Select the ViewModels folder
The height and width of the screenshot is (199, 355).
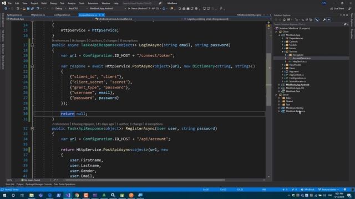pyautogui.click(x=295, y=65)
